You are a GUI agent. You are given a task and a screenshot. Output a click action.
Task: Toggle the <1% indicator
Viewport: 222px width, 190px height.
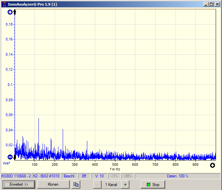click(114, 176)
